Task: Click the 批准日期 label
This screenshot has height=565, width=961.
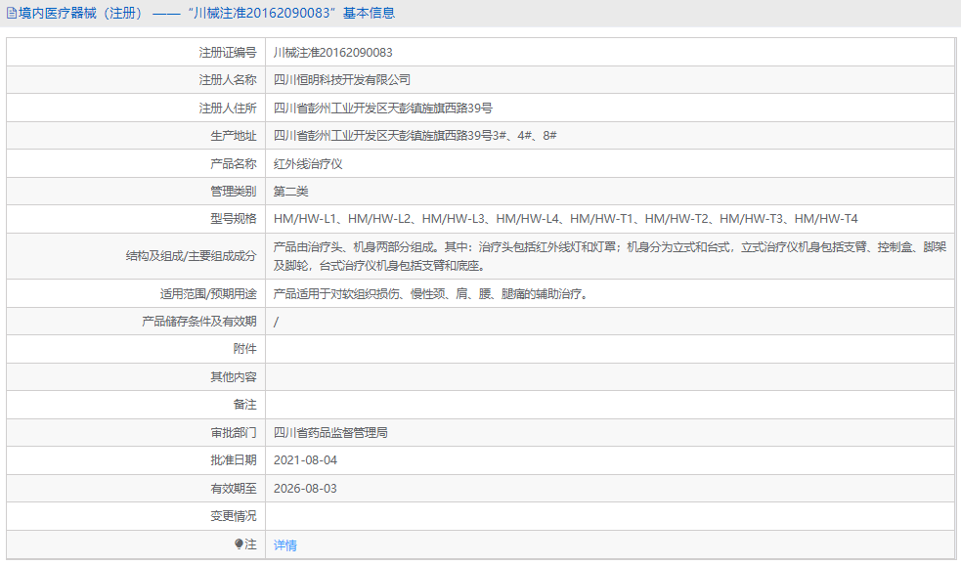Action: coord(234,460)
